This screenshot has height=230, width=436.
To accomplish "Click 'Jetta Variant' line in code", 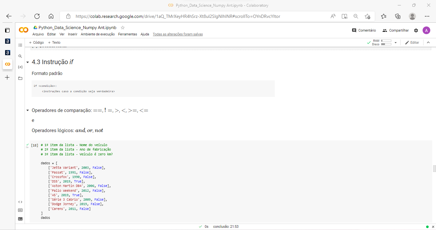I will click(77, 167).
